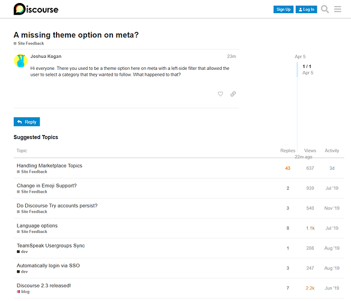Like the post with heart icon
Viewport: 351px width, 301px height.
(x=220, y=94)
